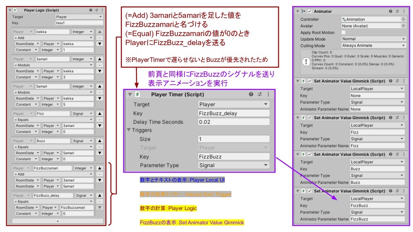The width and height of the screenshot is (413, 232).
Task: Open presets icon of Player Timer script
Action: click(x=260, y=94)
